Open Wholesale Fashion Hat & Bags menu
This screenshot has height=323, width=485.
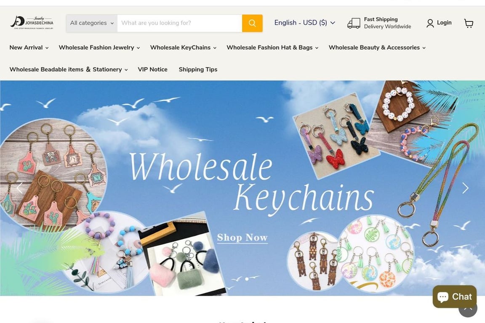click(272, 48)
